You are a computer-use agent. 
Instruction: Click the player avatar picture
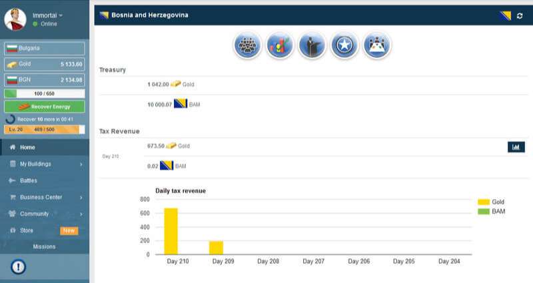tap(15, 19)
